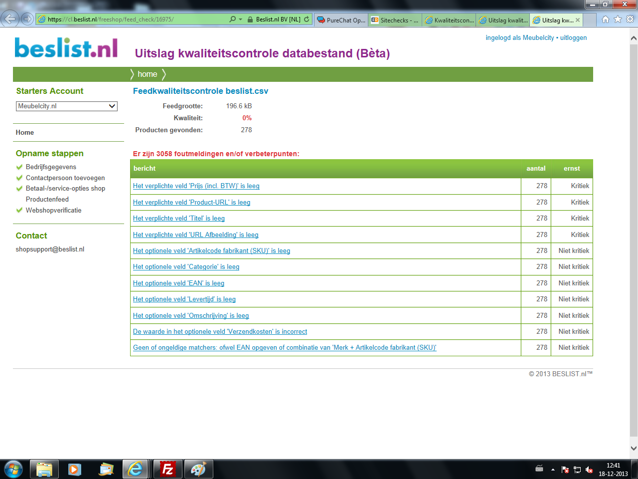Open the Home sidebar link
The image size is (638, 479).
25,132
